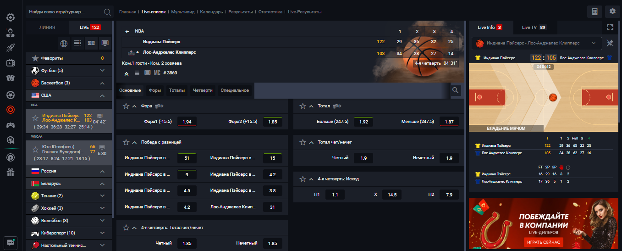Star the 4-я четверть: Исход market

303,179
